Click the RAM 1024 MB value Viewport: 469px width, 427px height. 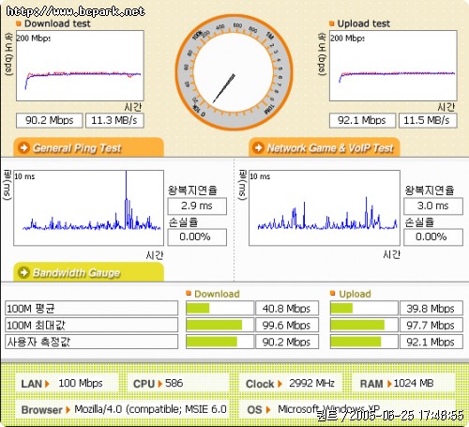click(414, 383)
